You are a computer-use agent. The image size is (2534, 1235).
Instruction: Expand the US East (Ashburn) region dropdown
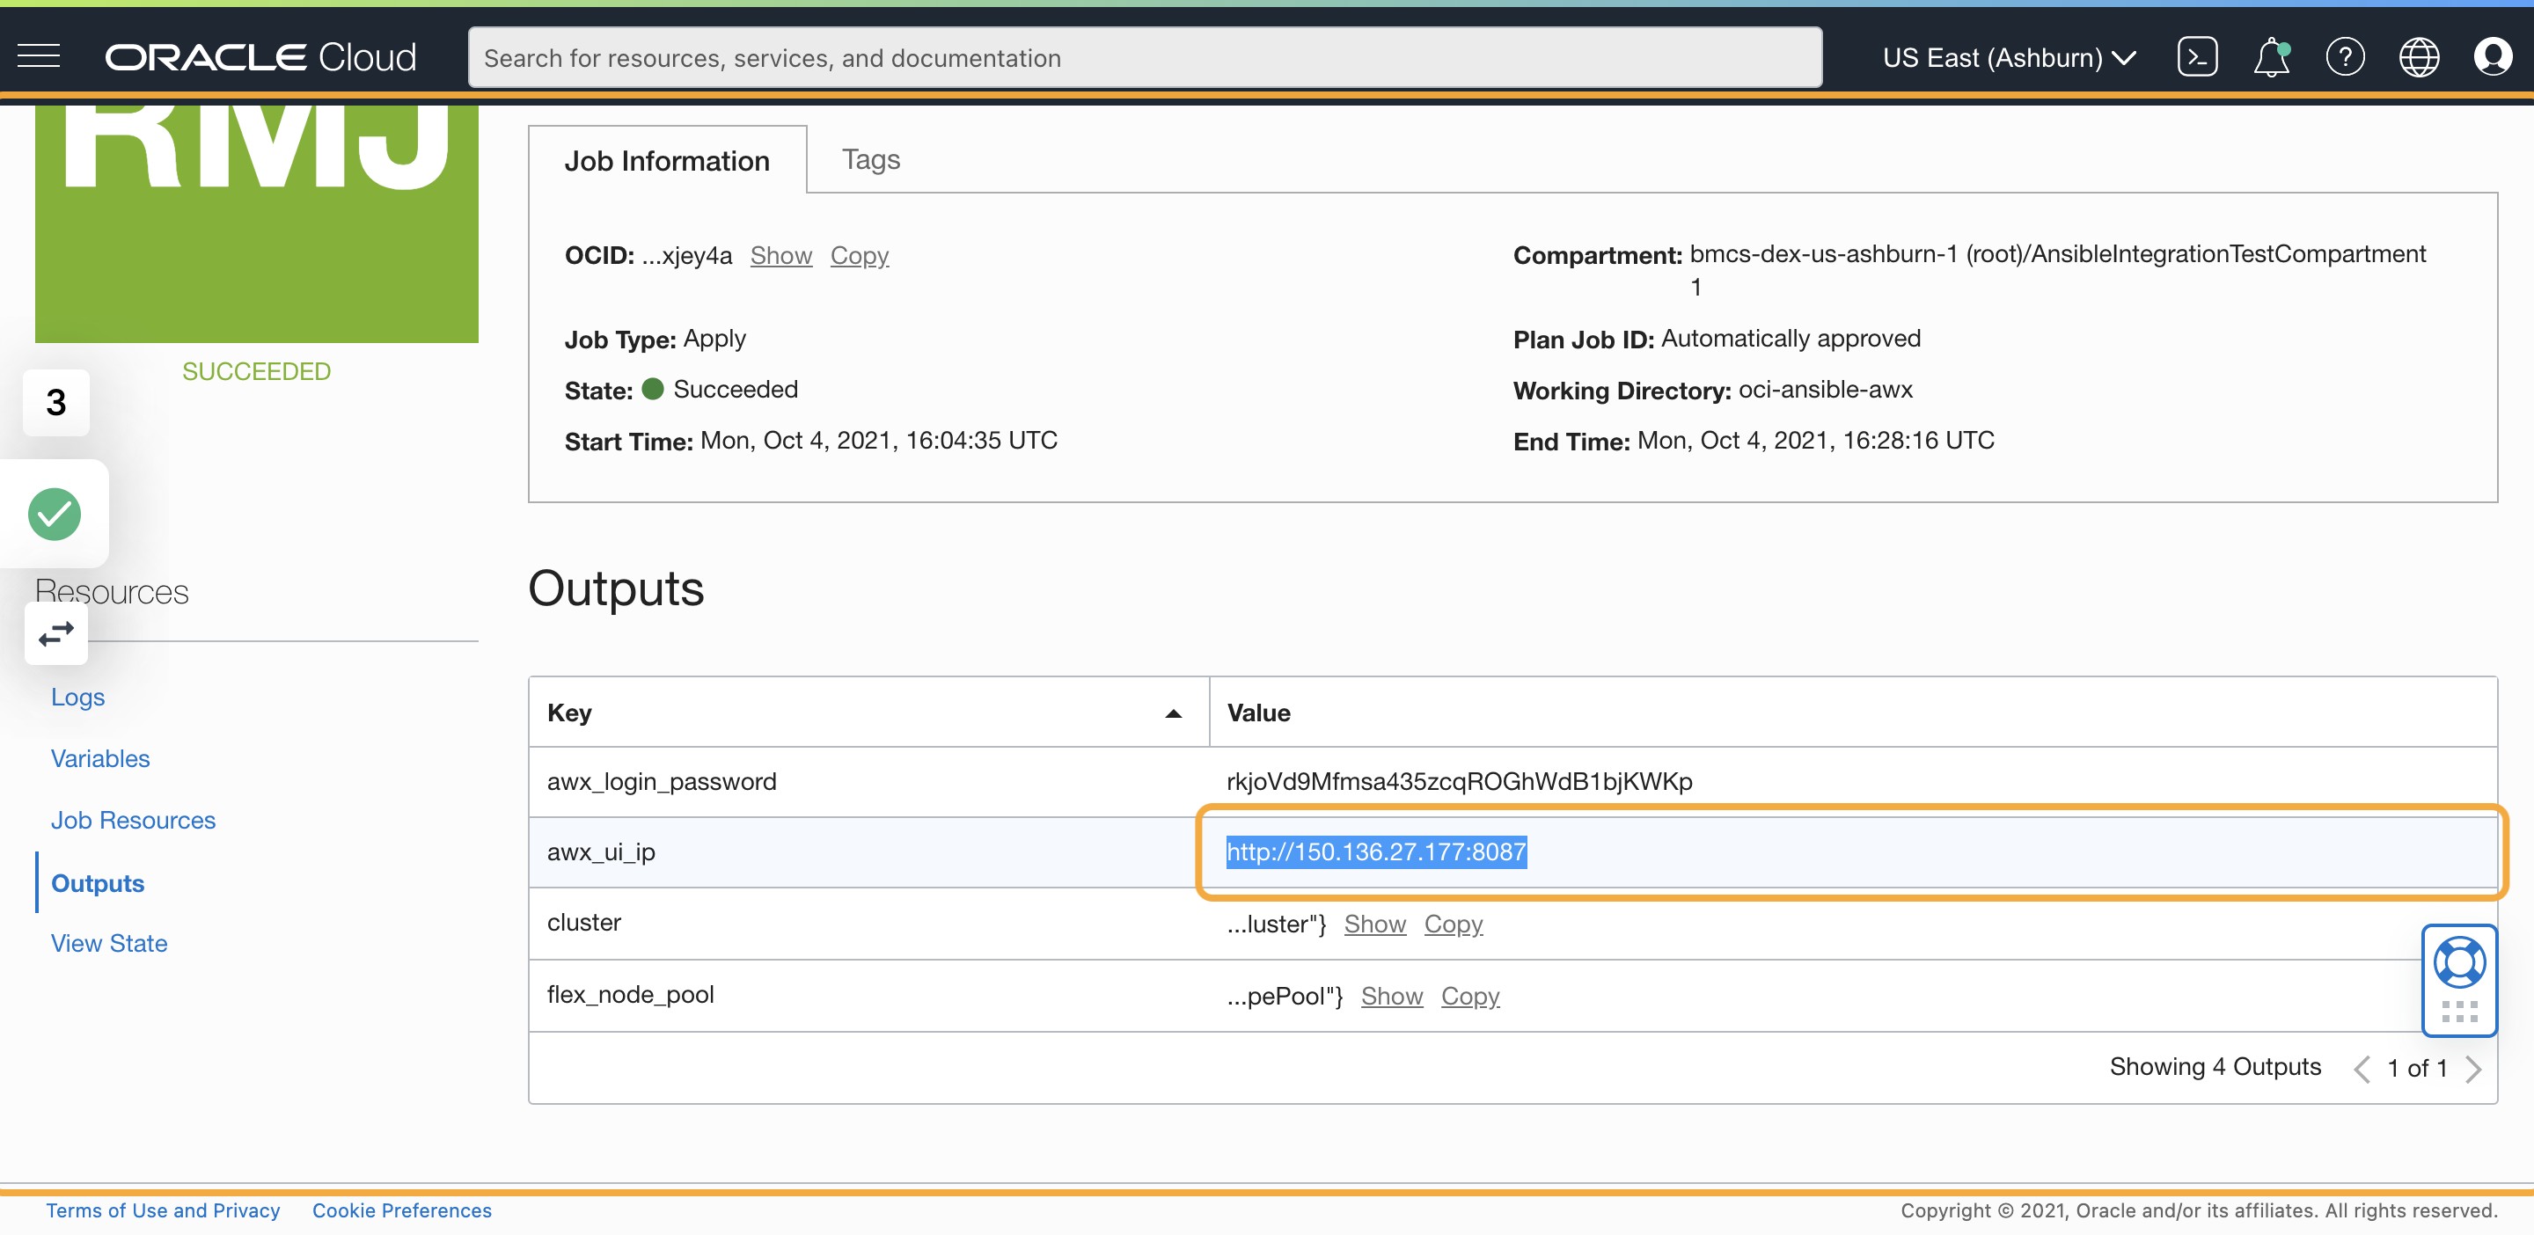tap(2008, 57)
